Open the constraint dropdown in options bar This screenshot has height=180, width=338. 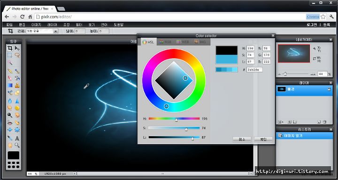coord(55,31)
